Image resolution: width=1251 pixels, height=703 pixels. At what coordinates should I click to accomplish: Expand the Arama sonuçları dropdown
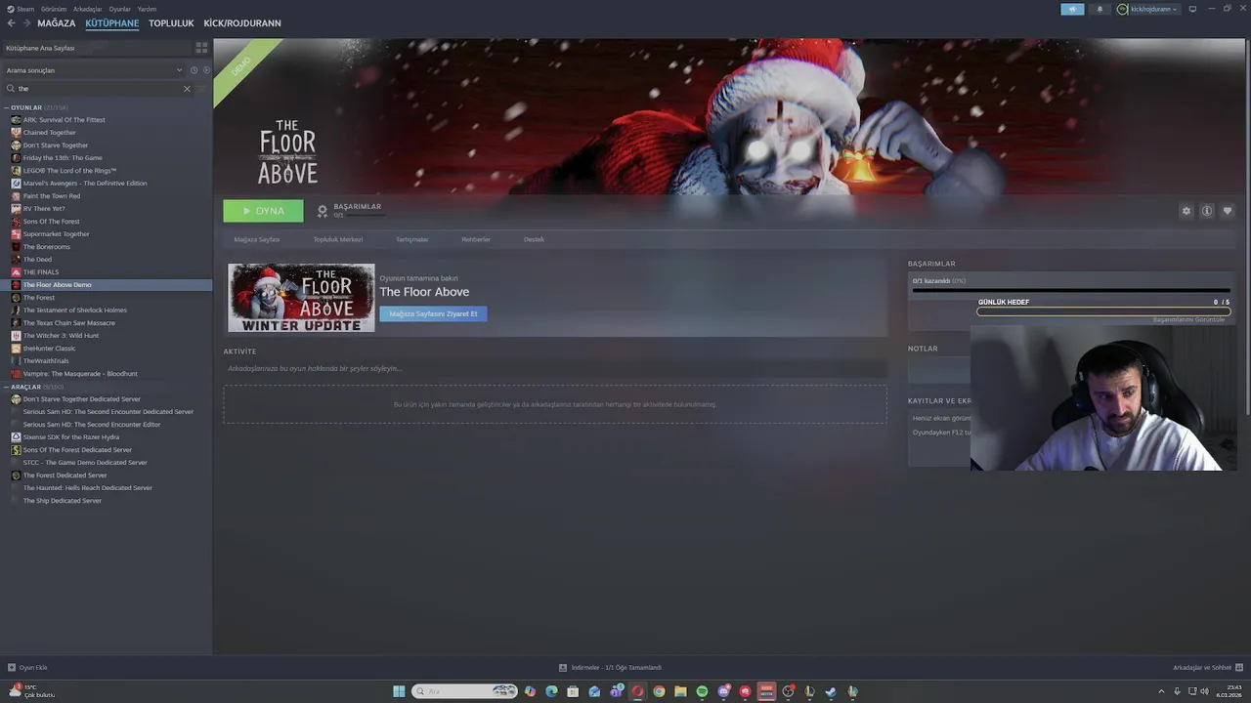94,70
